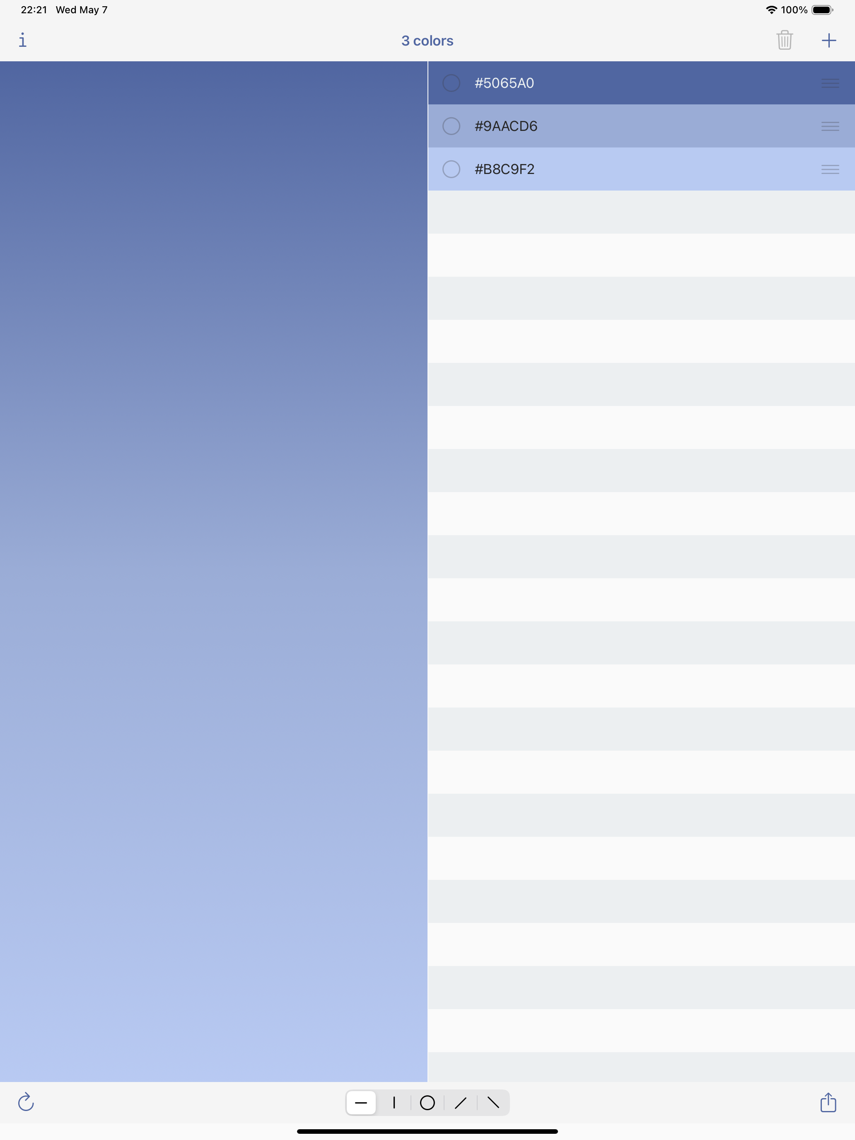Image resolution: width=855 pixels, height=1140 pixels.
Task: Tap the #B8C9F2 hex label
Action: tap(504, 169)
